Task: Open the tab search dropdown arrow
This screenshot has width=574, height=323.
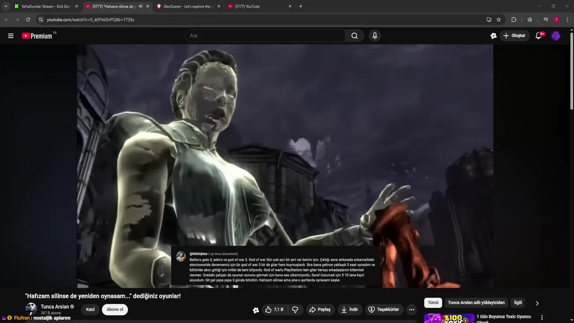Action: [x=5, y=6]
